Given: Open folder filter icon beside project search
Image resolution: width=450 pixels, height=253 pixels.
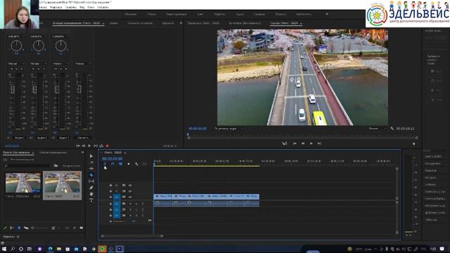Looking at the screenshot, I should (56, 166).
